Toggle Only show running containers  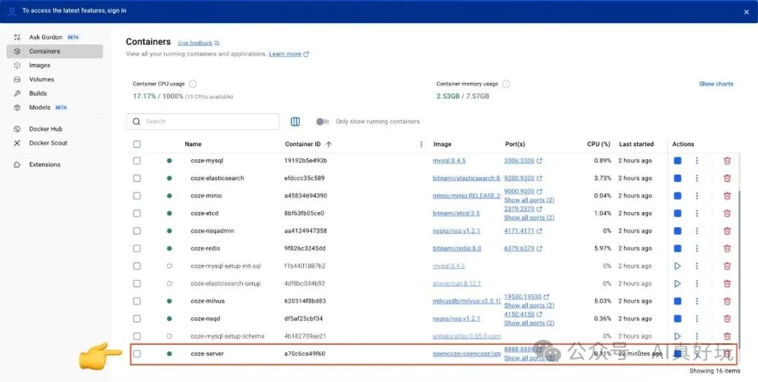[x=322, y=122]
